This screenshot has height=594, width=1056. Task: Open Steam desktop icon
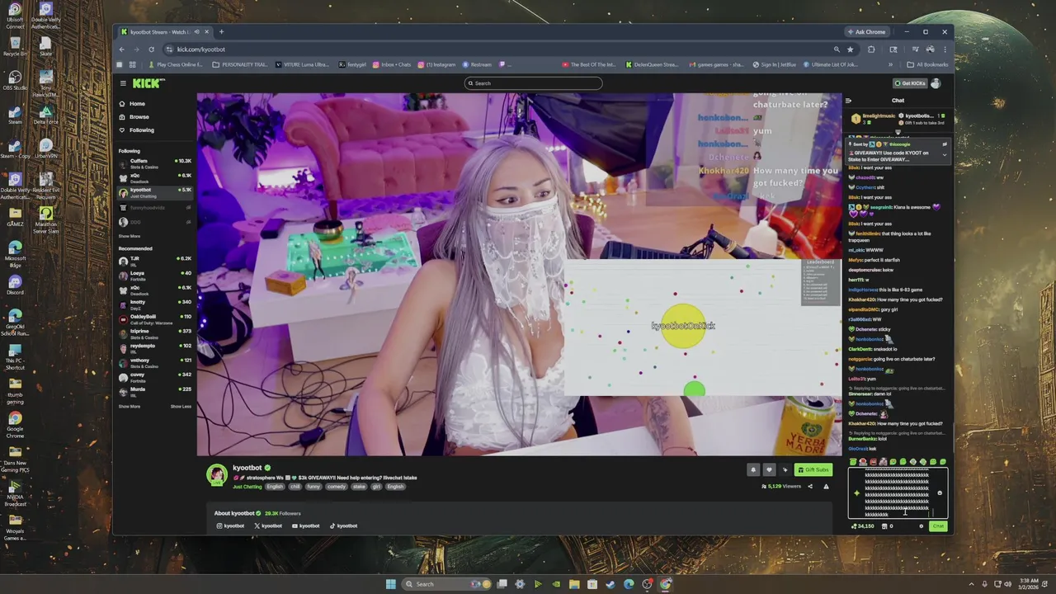[x=15, y=115]
